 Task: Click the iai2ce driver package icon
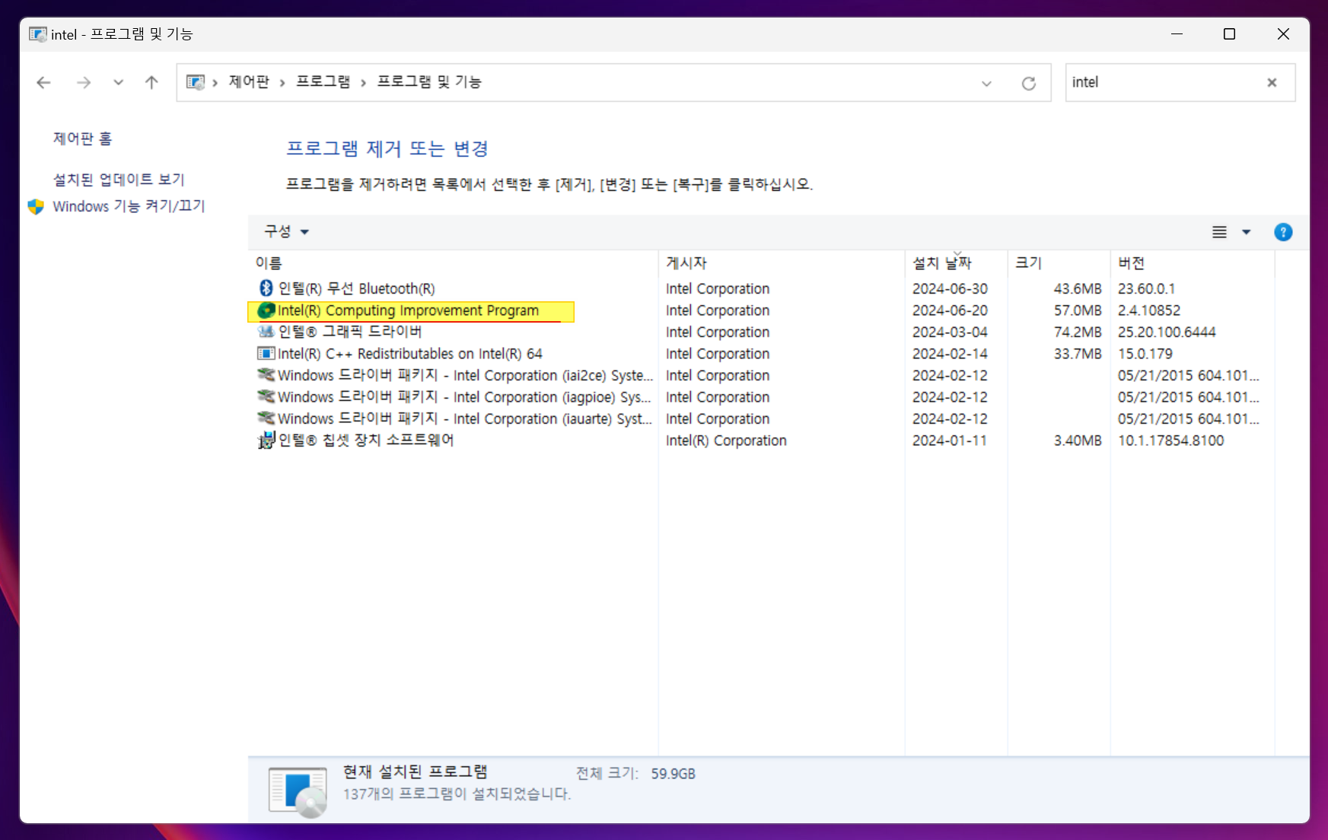coord(266,375)
